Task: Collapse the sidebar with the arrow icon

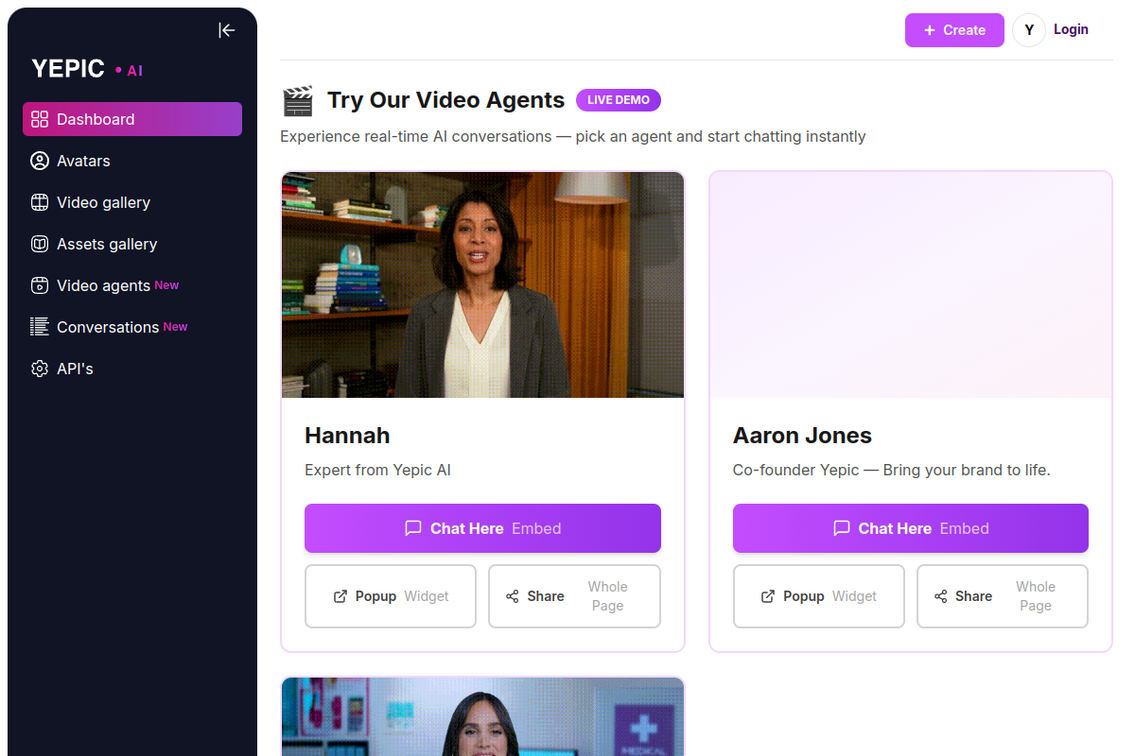Action: click(227, 30)
